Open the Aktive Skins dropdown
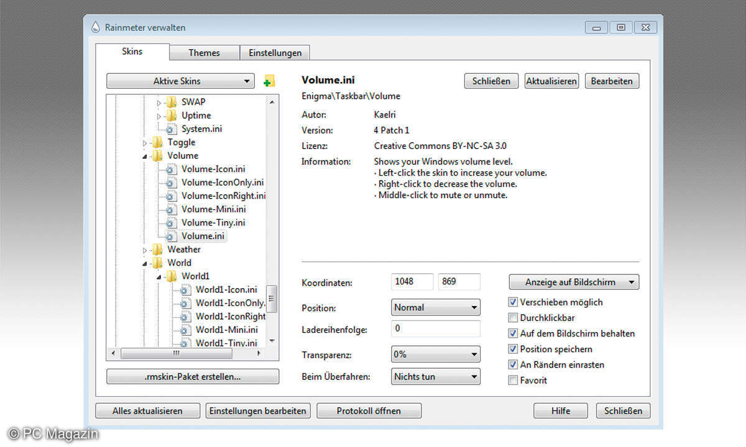This screenshot has height=447, width=746. (180, 81)
